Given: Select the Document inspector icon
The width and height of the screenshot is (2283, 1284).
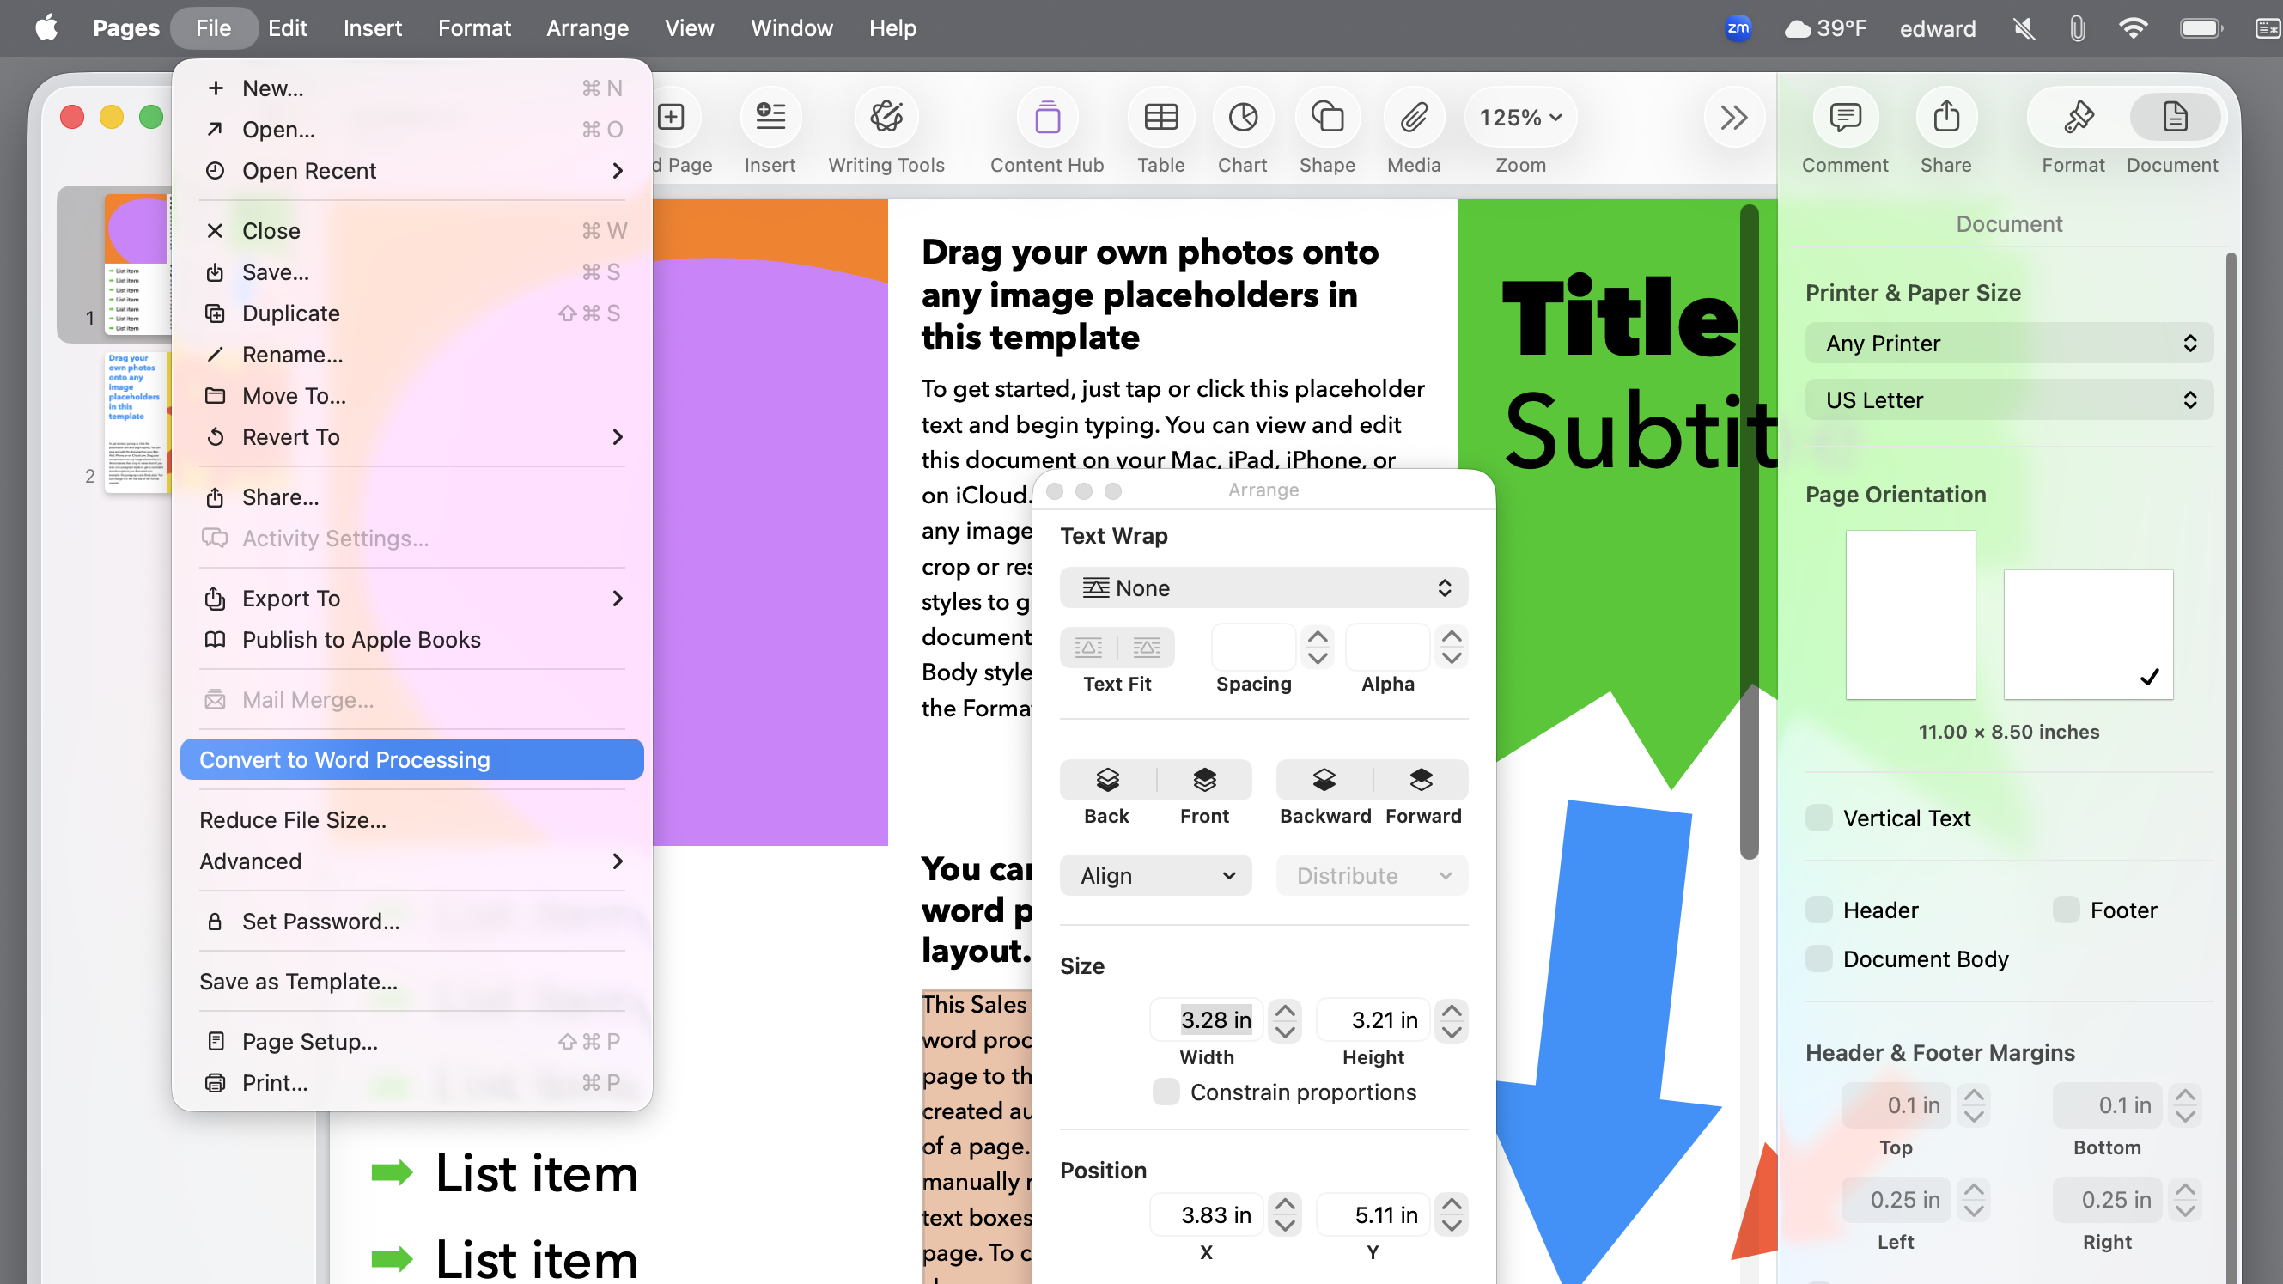Looking at the screenshot, I should (x=2175, y=117).
